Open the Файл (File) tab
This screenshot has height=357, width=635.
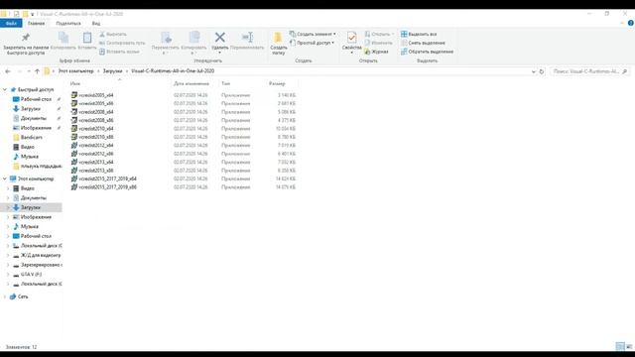[11, 23]
